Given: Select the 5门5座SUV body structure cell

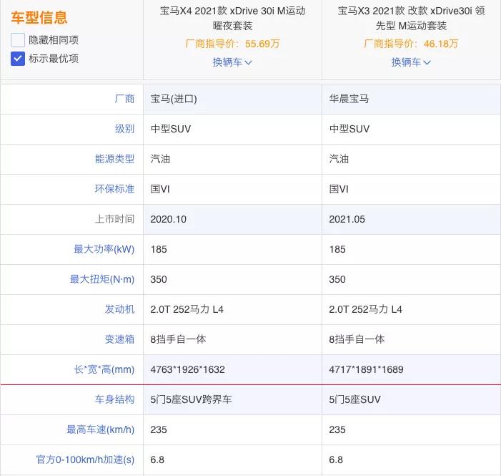Looking at the screenshot, I should pyautogui.click(x=412, y=399).
